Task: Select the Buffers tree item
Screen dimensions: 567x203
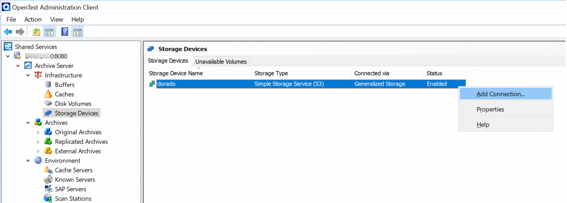Action: [x=65, y=84]
